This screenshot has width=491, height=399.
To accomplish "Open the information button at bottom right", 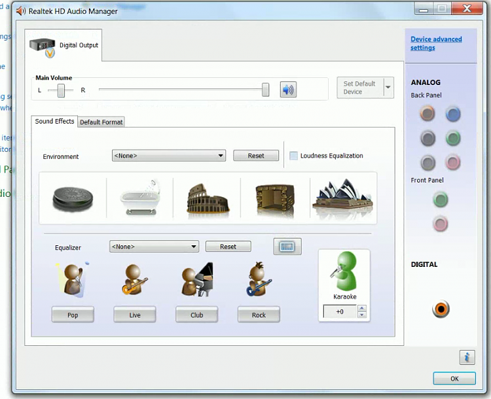I will tap(467, 357).
